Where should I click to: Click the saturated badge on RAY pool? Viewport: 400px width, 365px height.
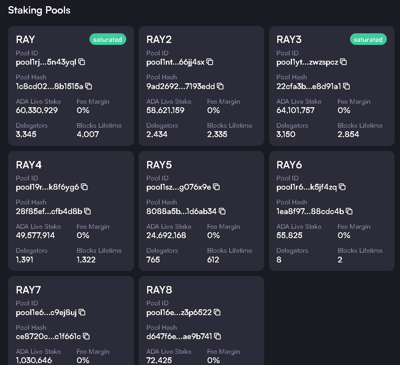[x=108, y=39]
